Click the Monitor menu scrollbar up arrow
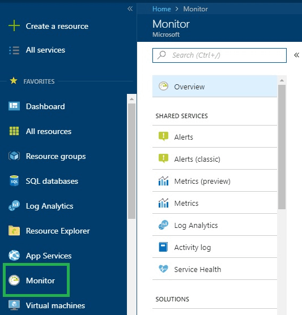 (282, 80)
